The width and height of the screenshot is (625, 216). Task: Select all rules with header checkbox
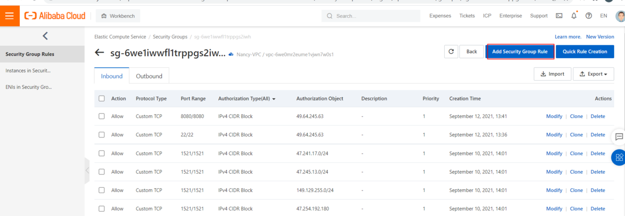pos(102,98)
